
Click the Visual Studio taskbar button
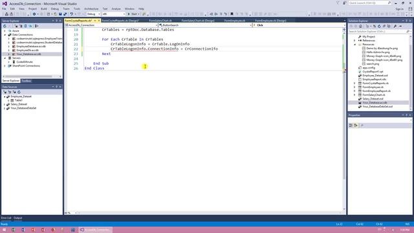96,230
